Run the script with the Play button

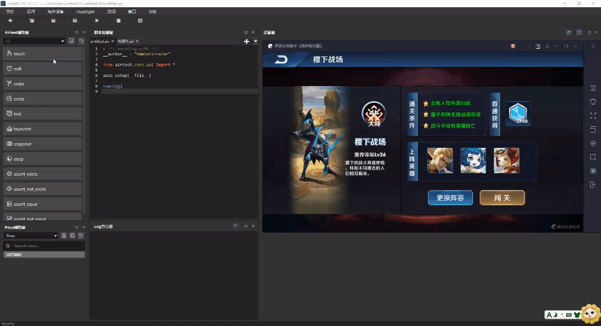pos(97,20)
